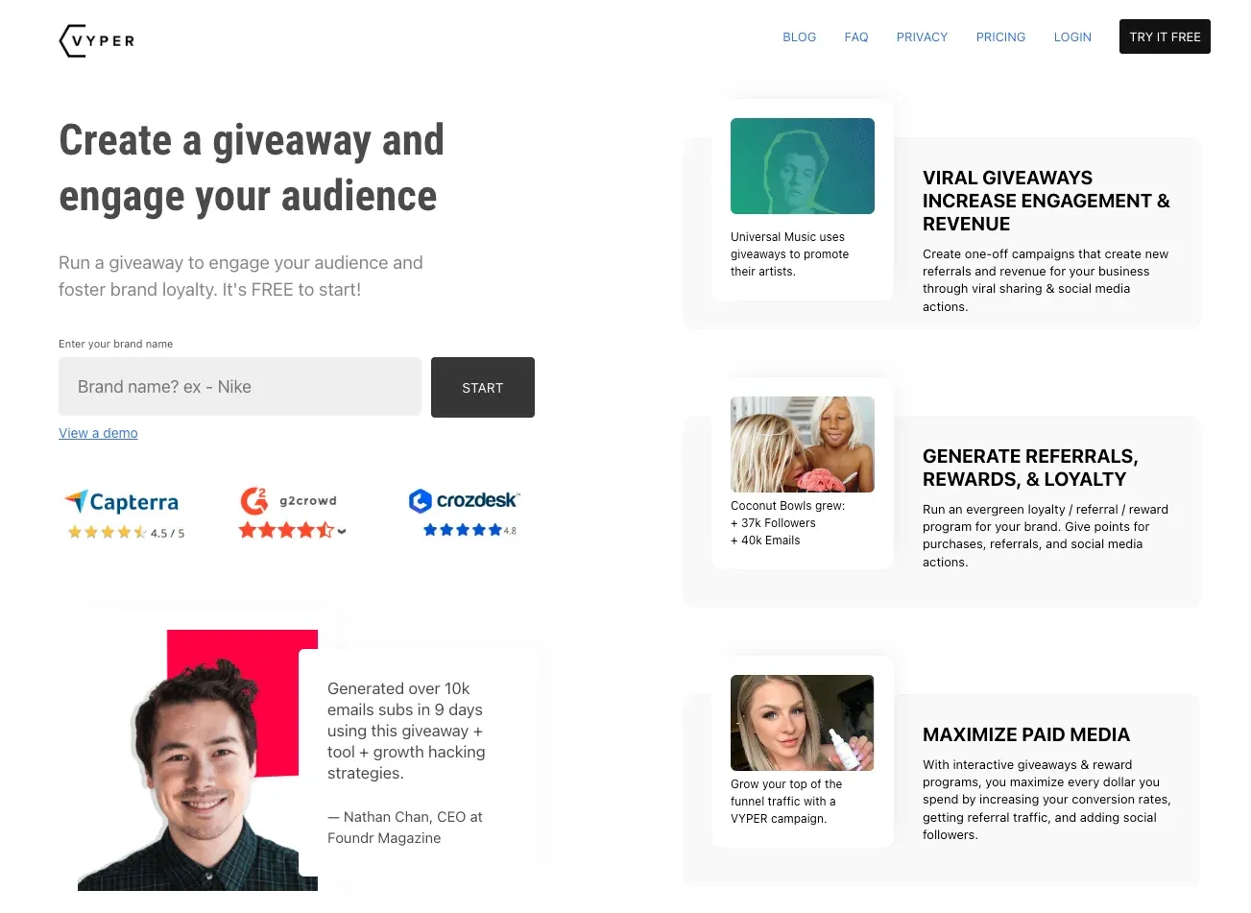Click the Try It Free button
The height and width of the screenshot is (913, 1251).
tap(1165, 36)
